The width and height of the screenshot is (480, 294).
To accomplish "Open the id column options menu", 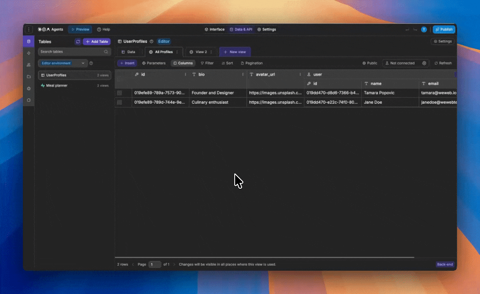I will [185, 74].
